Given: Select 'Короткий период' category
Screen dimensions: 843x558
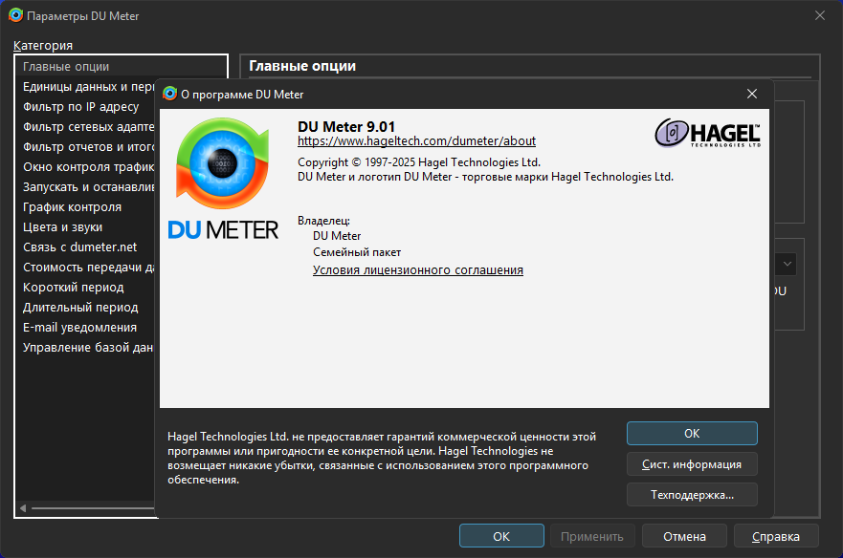Looking at the screenshot, I should 74,288.
